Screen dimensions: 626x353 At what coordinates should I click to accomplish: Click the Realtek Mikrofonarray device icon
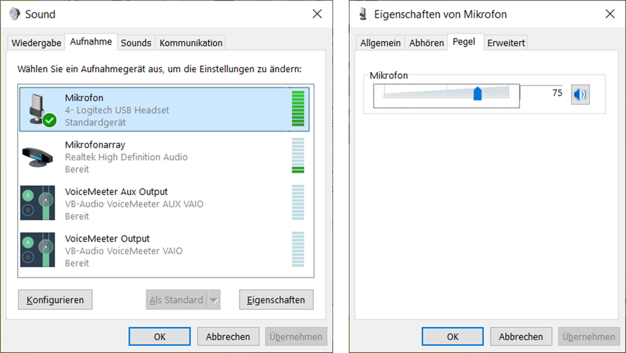37,157
